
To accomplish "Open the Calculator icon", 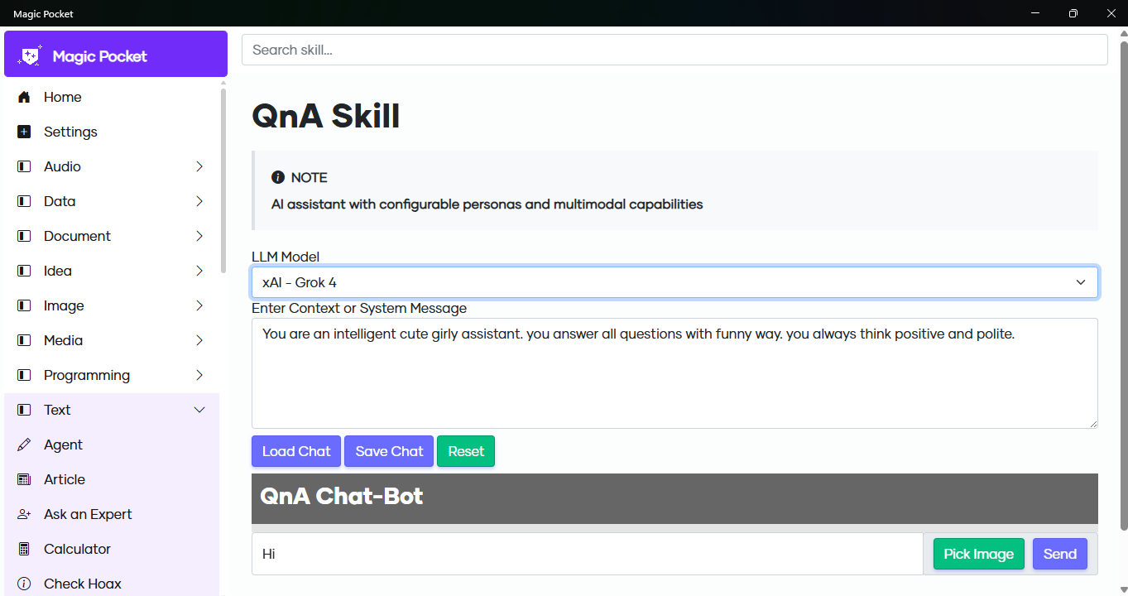I will point(24,549).
